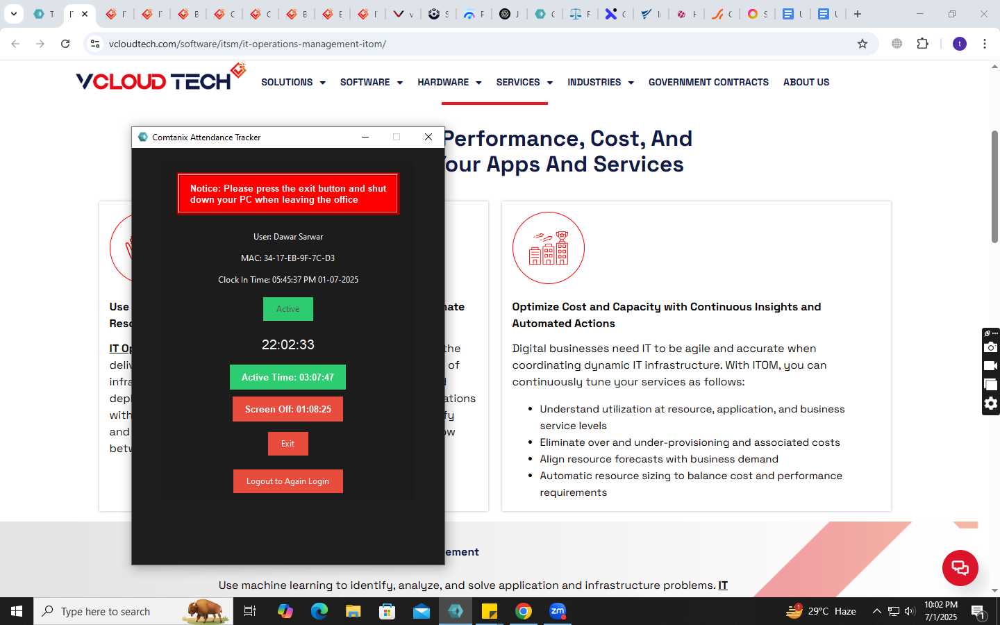This screenshot has width=1000, height=625.
Task: Switch to the last Google Docs tab
Action: point(828,14)
